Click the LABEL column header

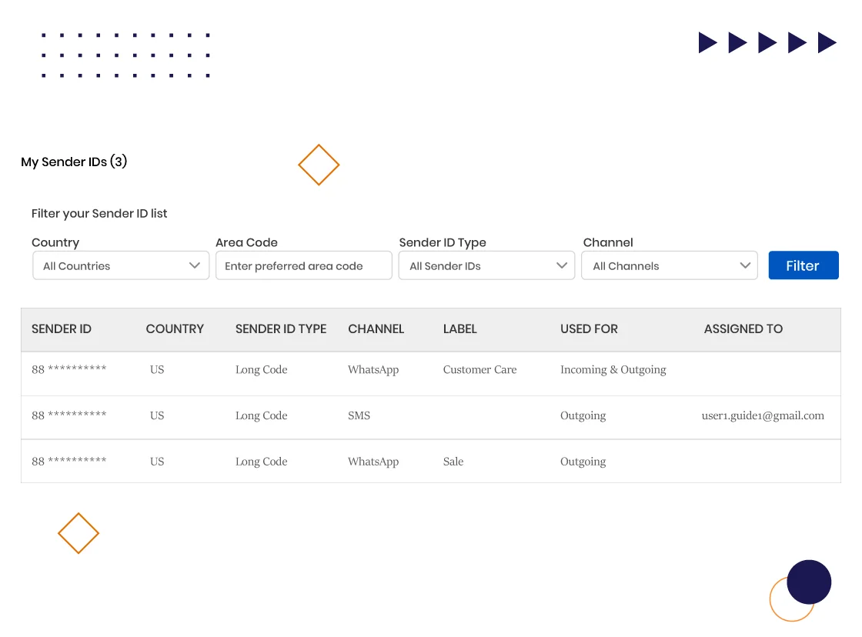point(460,329)
